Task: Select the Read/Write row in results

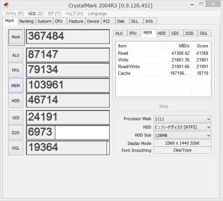Action: [163, 67]
